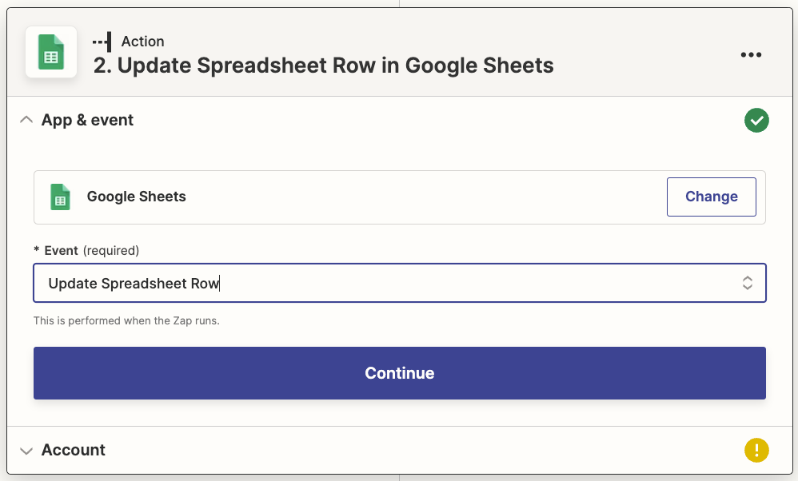Viewport: 798px width, 481px height.
Task: Click the App & event section heading
Action: coord(88,120)
